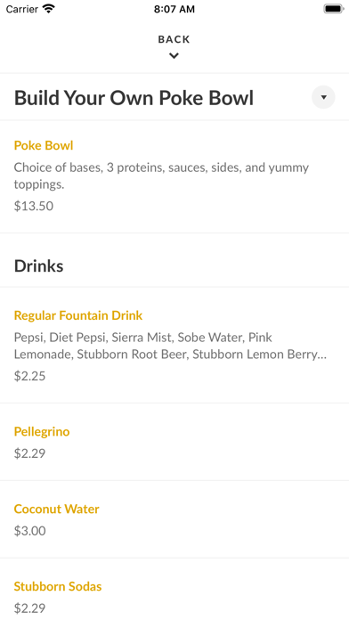Viewport: 349px width, 620px height.
Task: Select the Pellegrino drink
Action: [42, 431]
